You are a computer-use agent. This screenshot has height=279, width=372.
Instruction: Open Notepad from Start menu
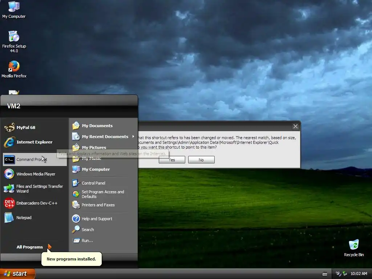tap(35, 218)
